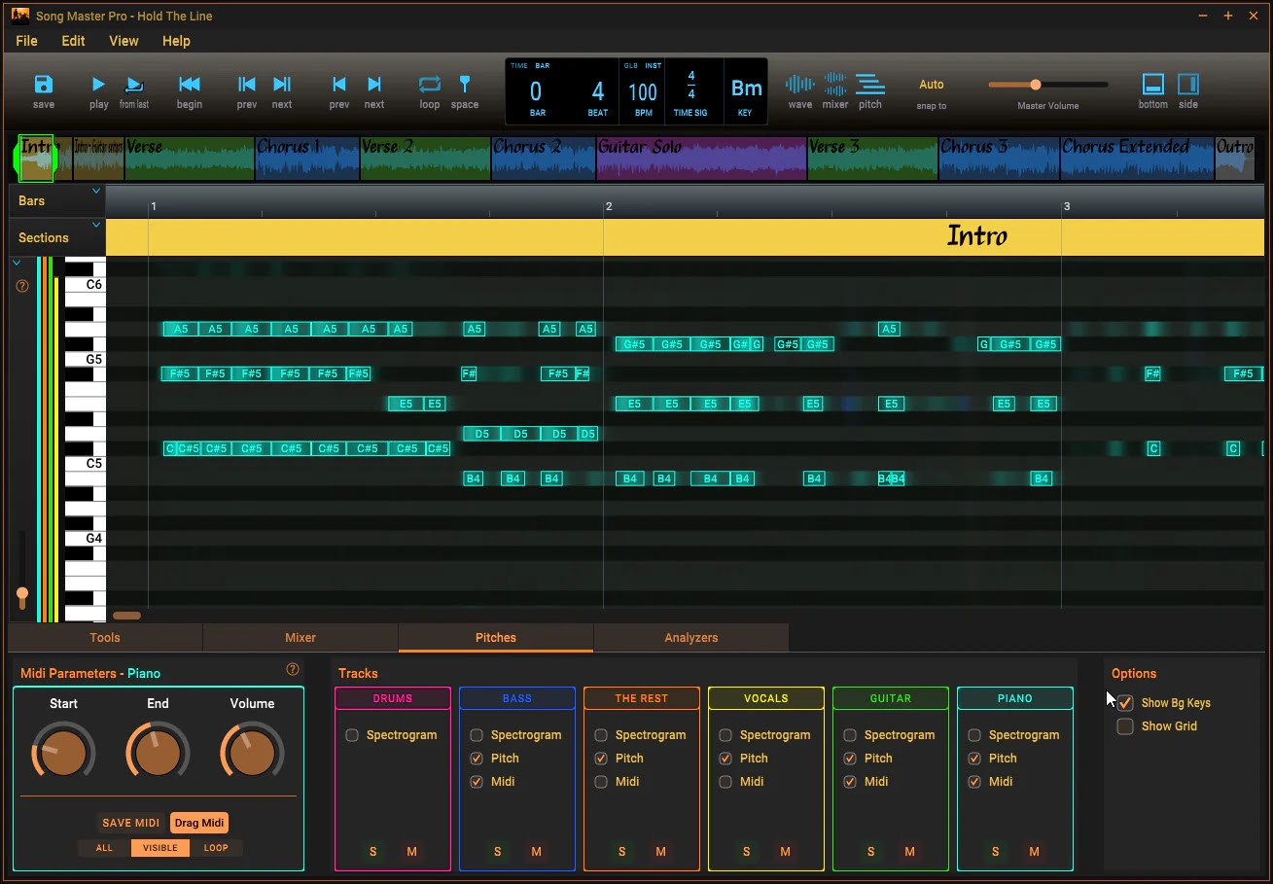This screenshot has height=884, width=1273.
Task: Switch to the Analyzers tab
Action: (690, 637)
